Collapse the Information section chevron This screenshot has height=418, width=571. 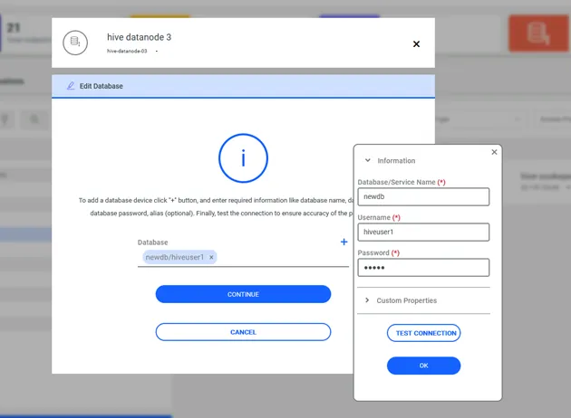(368, 160)
